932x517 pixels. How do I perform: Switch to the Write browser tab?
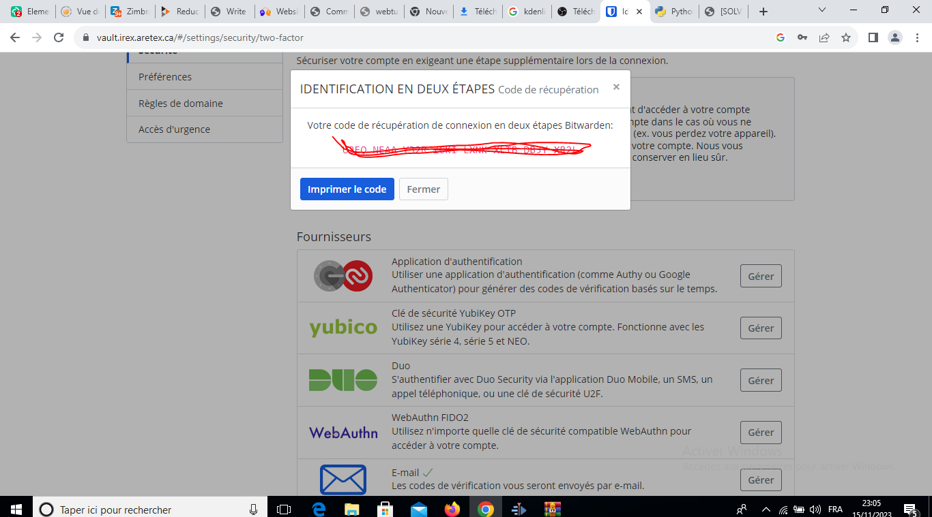tap(229, 12)
